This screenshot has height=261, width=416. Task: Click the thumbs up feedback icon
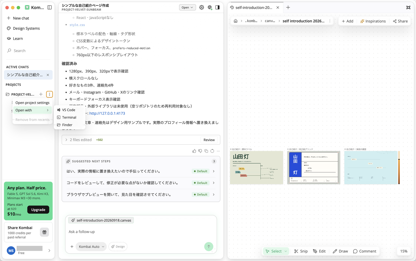click(194, 151)
